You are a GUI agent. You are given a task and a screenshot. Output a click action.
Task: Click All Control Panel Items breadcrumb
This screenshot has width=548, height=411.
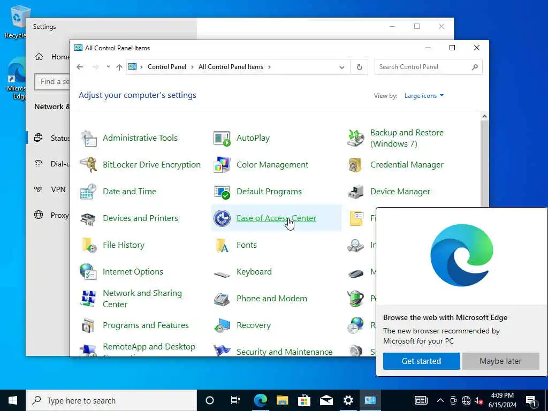[231, 67]
